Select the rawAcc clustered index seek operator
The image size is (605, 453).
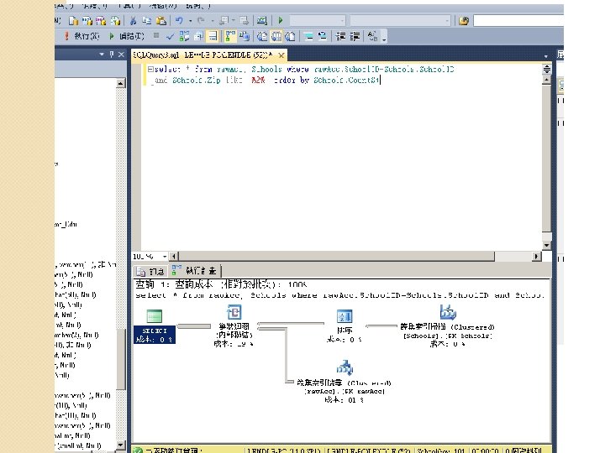[345, 367]
